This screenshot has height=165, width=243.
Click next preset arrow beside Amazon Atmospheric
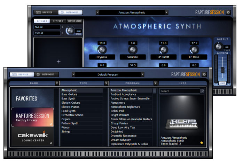[166, 12]
